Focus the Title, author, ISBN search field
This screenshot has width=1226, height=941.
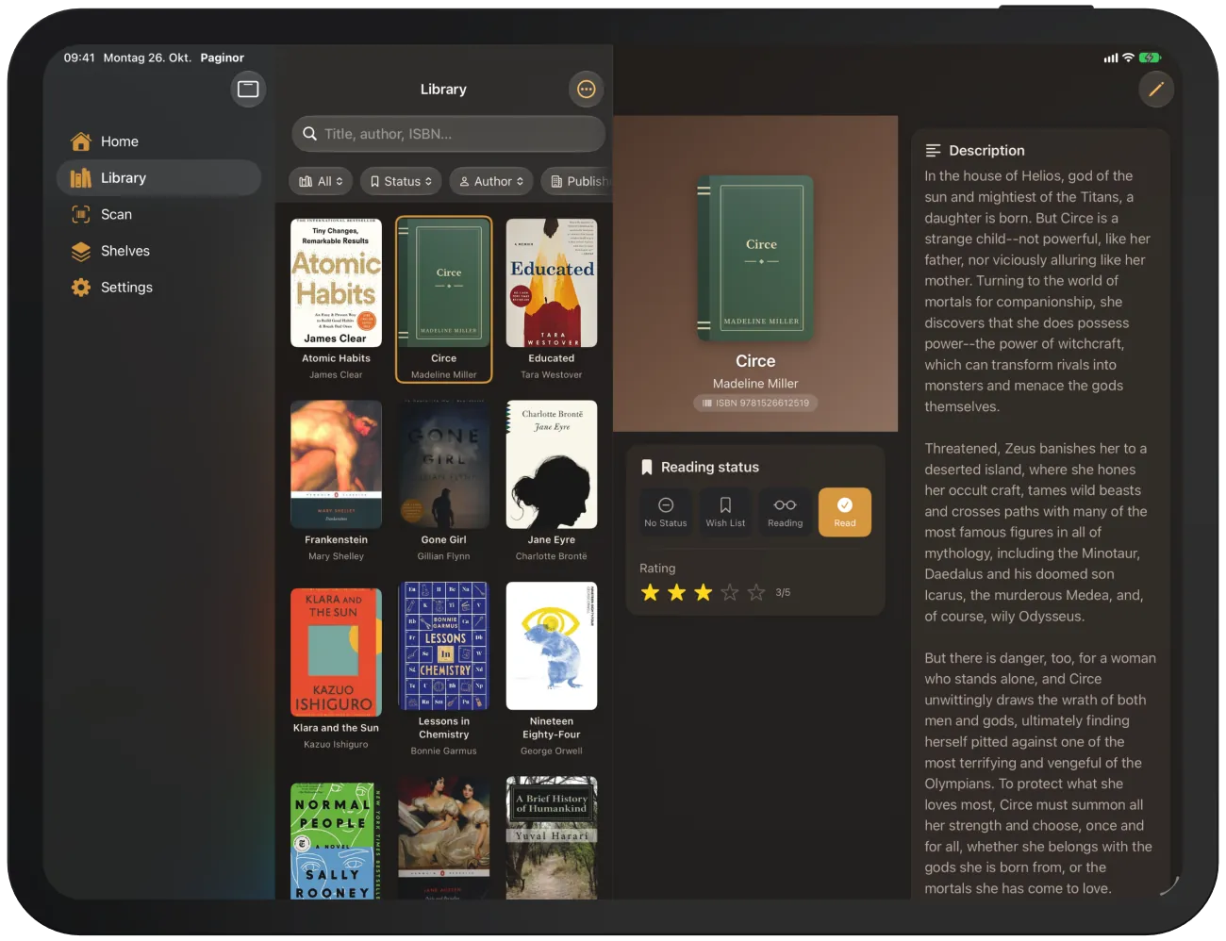[449, 134]
